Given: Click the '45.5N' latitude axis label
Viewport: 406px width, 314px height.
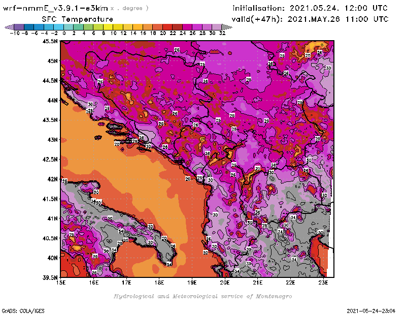Looking at the screenshot, I should [x=50, y=41].
